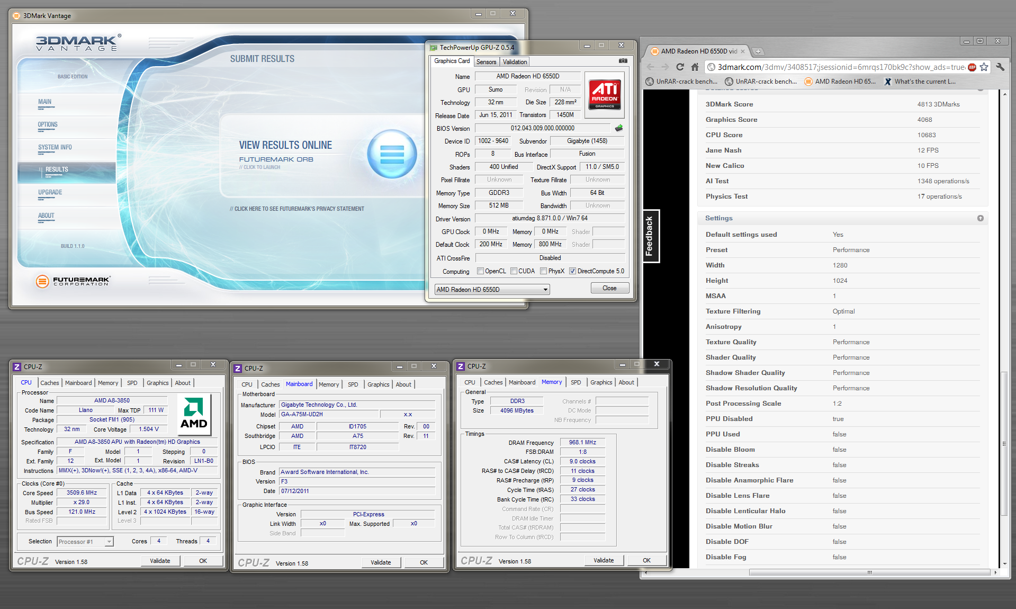1016x609 pixels.
Task: Open the AMD Radeon HD 6550D card dropdown
Action: (x=492, y=290)
